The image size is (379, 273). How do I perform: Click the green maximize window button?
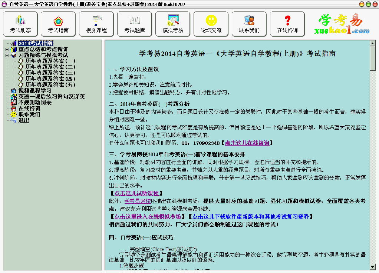(x=368, y=4)
